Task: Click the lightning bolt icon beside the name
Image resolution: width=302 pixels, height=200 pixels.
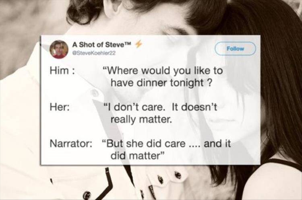Action: pyautogui.click(x=139, y=44)
